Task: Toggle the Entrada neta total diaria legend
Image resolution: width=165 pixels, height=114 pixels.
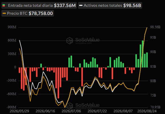Action: 39,5
